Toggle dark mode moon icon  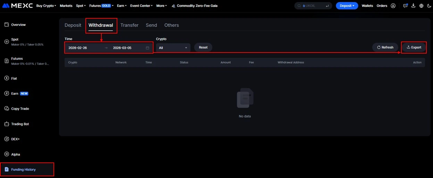(x=429, y=6)
